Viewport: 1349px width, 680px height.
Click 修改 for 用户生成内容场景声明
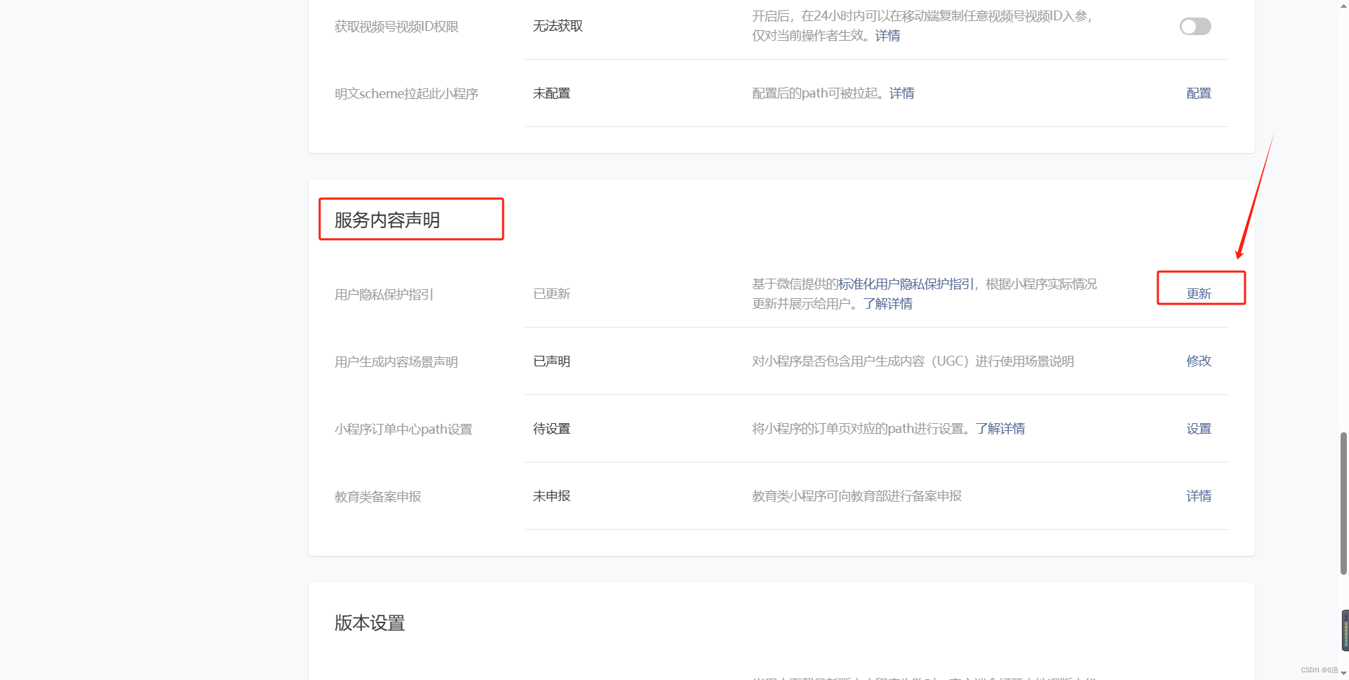point(1199,361)
